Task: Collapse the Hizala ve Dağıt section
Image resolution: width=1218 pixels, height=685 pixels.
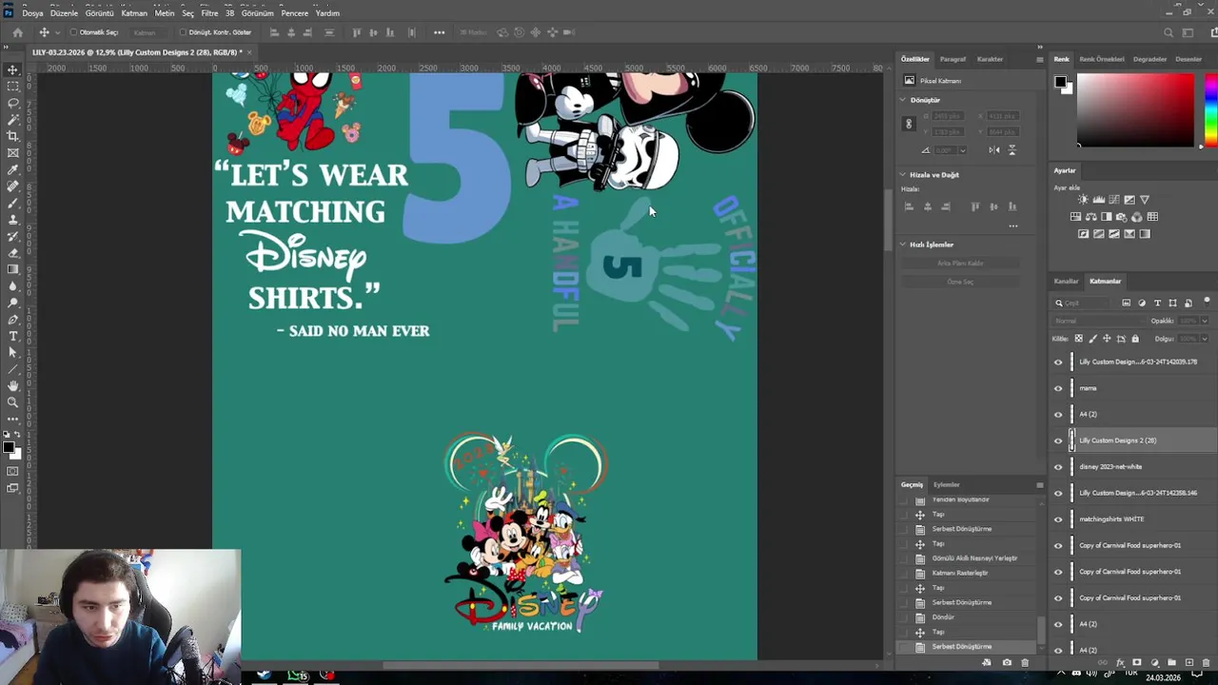Action: (903, 175)
